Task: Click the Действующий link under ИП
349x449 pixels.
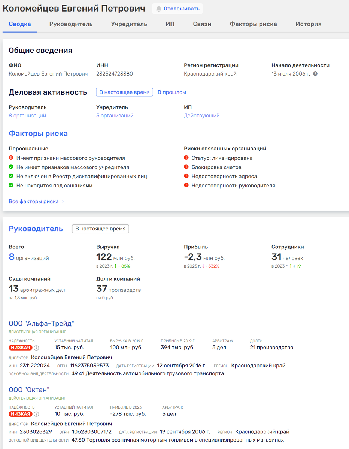Action: coord(202,116)
